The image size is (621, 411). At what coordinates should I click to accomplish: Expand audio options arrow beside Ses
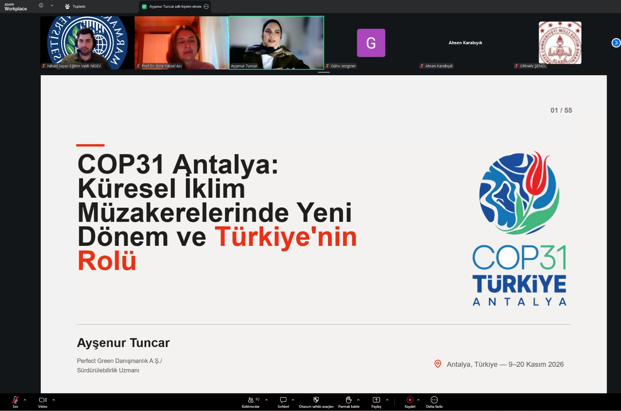[25, 400]
